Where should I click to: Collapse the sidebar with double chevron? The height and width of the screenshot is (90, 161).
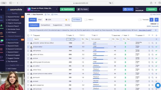tap(1, 9)
